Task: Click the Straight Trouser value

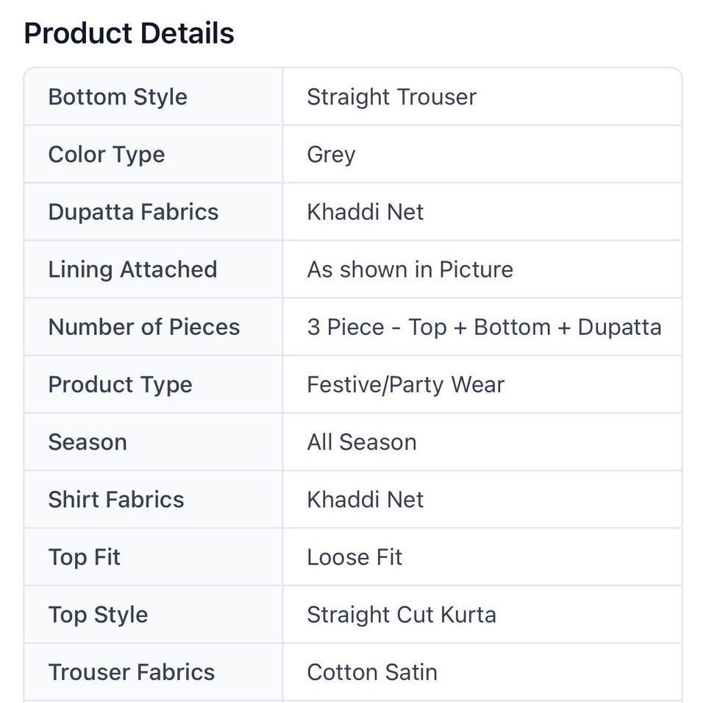Action: click(x=391, y=97)
